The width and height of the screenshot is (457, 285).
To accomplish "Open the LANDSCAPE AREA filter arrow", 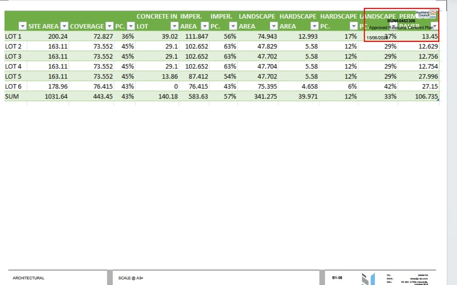I will 274,26.
